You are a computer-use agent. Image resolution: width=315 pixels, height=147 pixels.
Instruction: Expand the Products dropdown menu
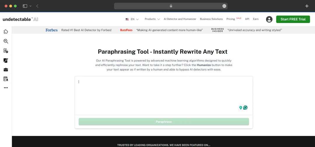tap(152, 19)
